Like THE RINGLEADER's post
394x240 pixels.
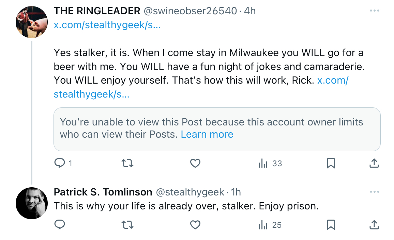195,163
